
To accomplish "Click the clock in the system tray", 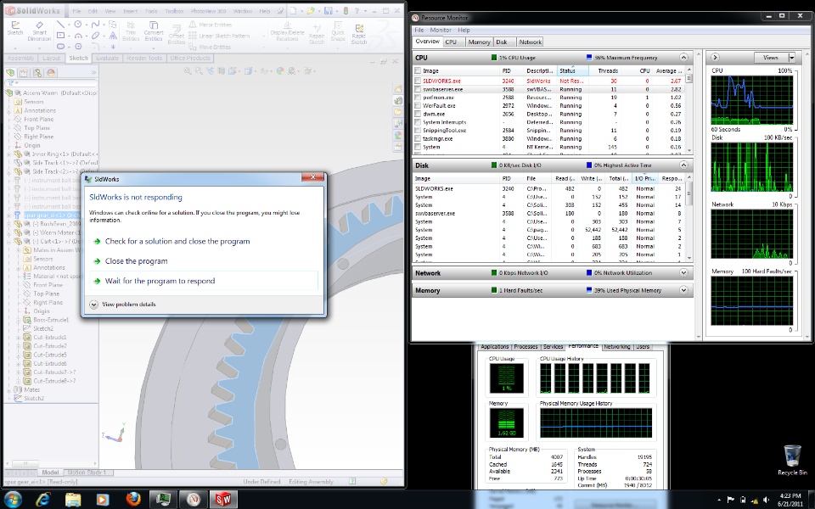I will pyautogui.click(x=790, y=500).
